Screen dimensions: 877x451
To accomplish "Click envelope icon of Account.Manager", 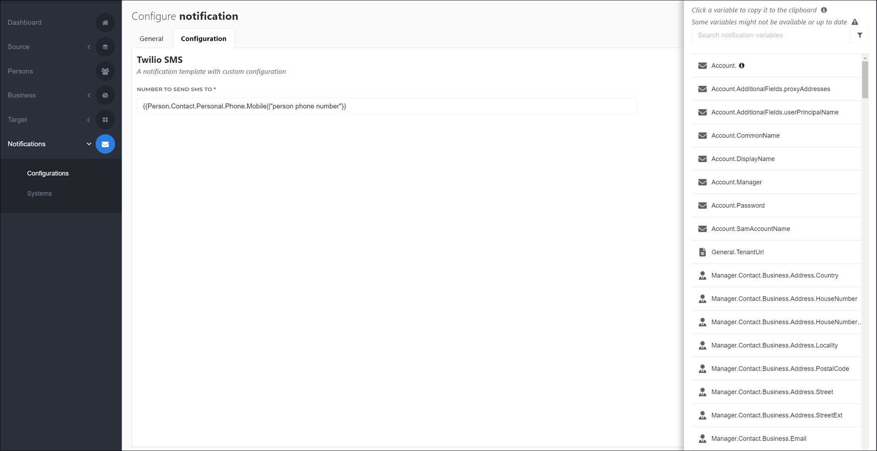I will click(x=703, y=182).
